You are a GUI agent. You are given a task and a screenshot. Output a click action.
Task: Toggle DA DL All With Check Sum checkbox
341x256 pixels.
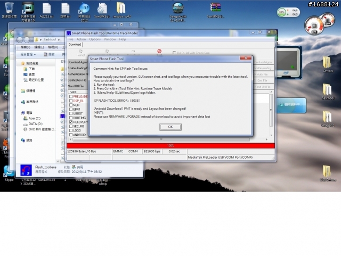tap(174, 53)
